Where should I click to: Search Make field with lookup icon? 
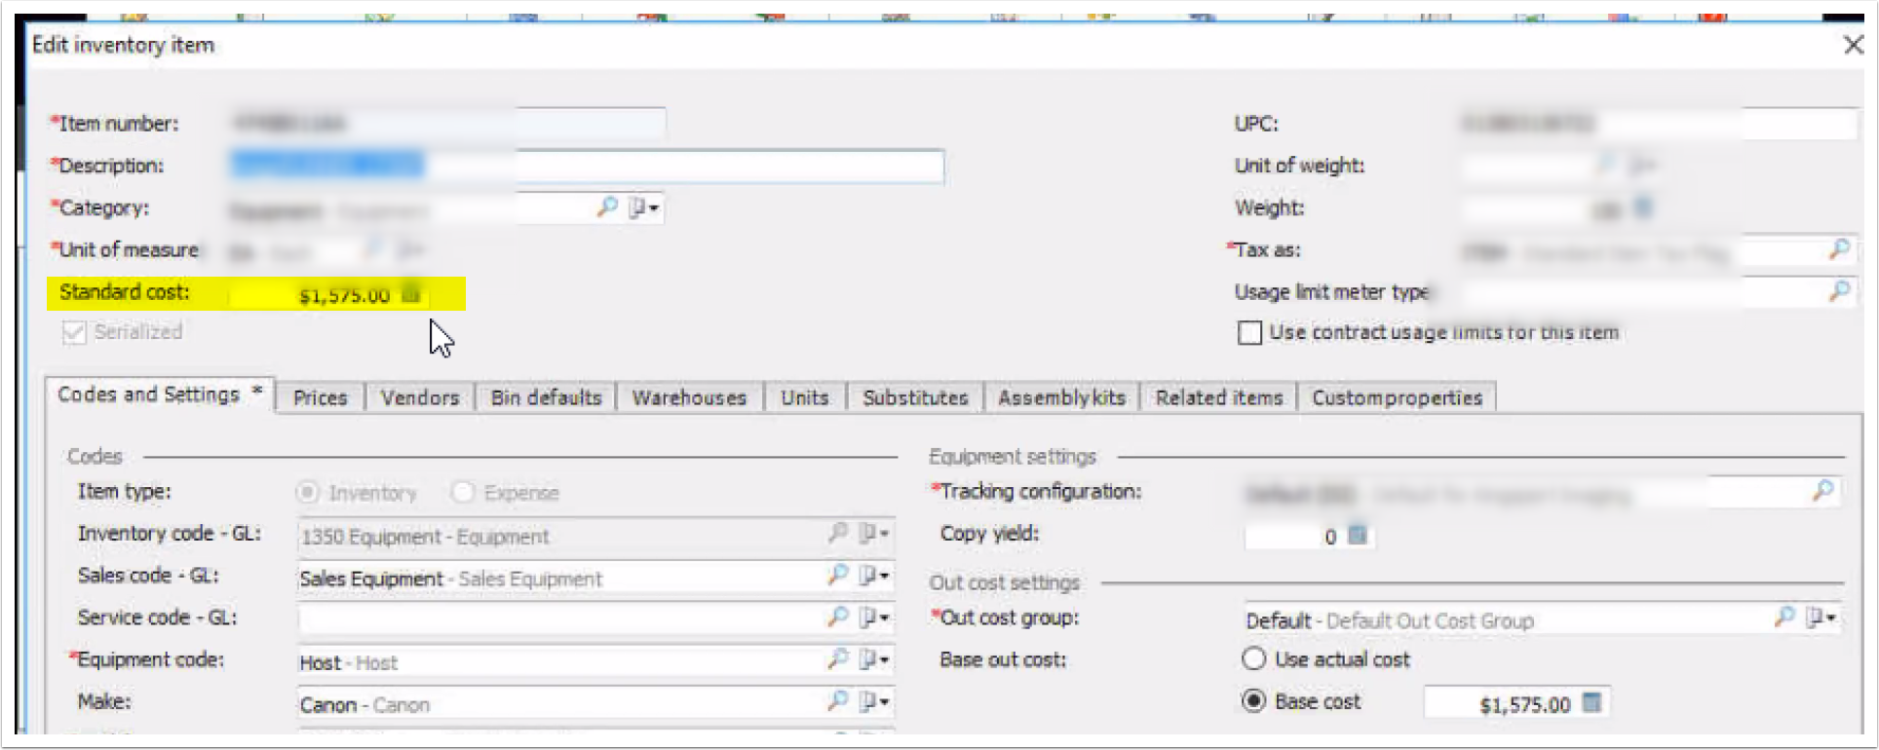tap(837, 701)
